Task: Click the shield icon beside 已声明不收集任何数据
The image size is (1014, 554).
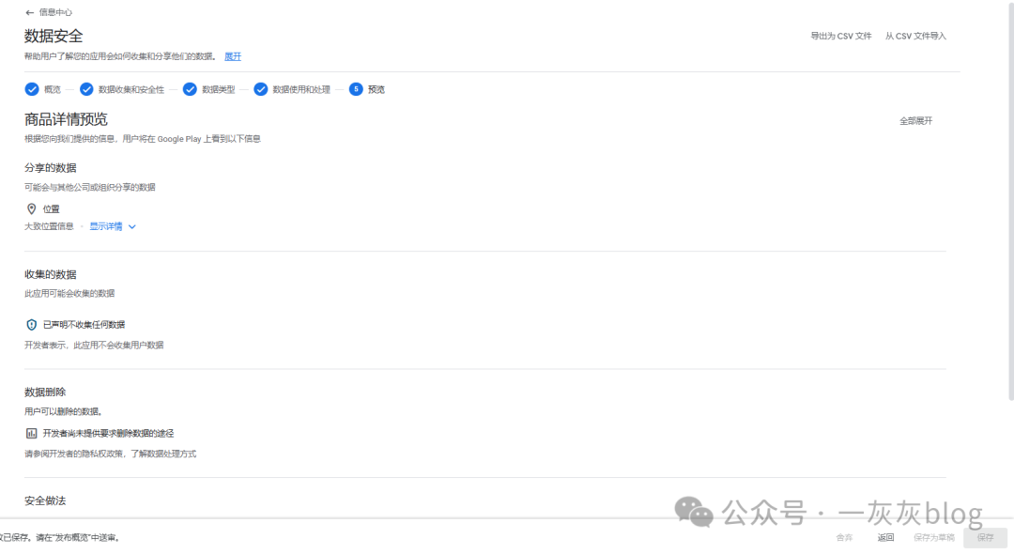Action: [x=32, y=325]
